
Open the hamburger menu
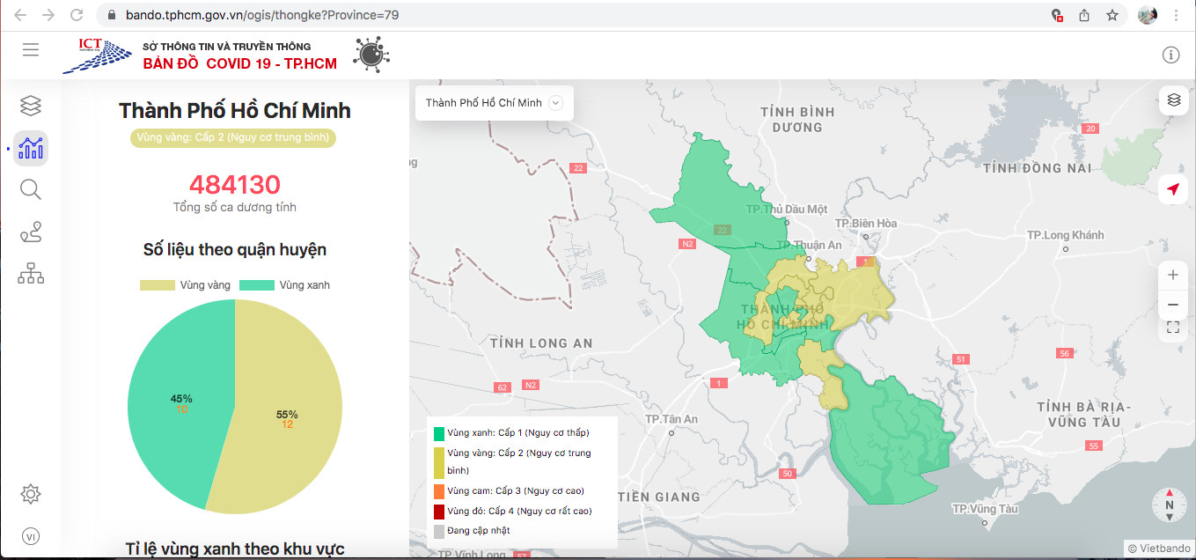[x=31, y=49]
